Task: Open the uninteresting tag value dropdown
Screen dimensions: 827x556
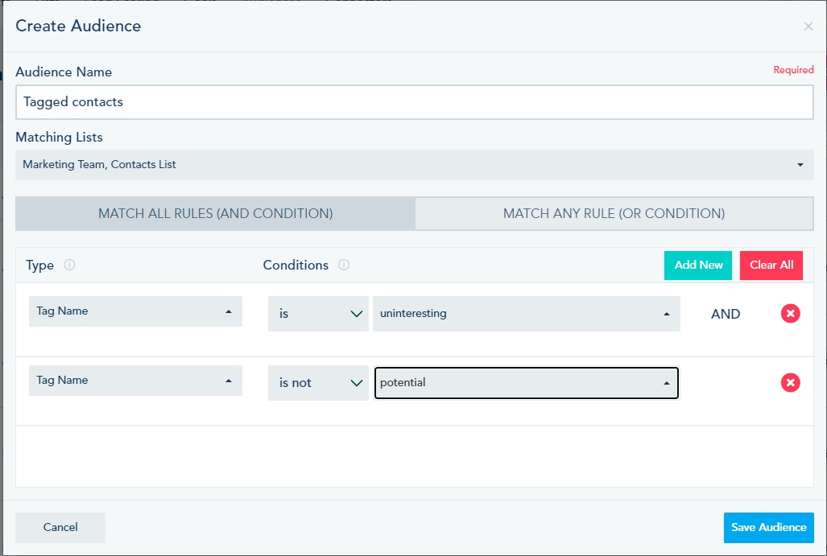Action: click(x=527, y=314)
